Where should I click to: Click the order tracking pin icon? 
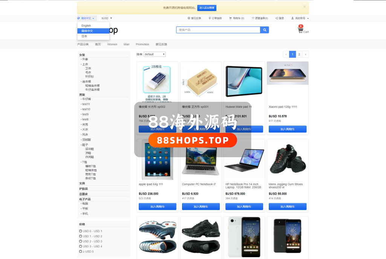[x=210, y=18]
